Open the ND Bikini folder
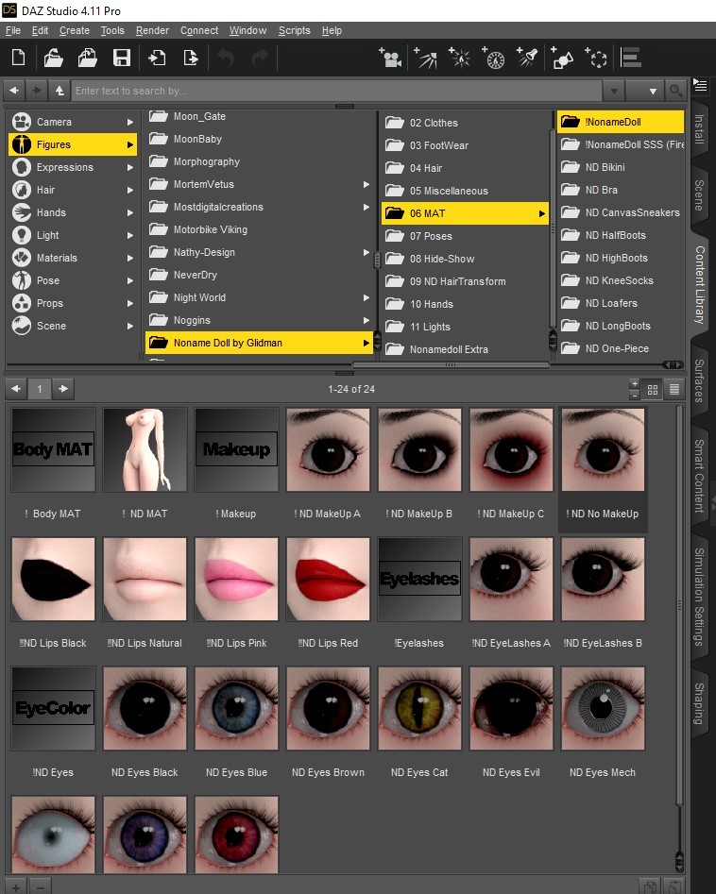The height and width of the screenshot is (894, 716). pos(621,167)
